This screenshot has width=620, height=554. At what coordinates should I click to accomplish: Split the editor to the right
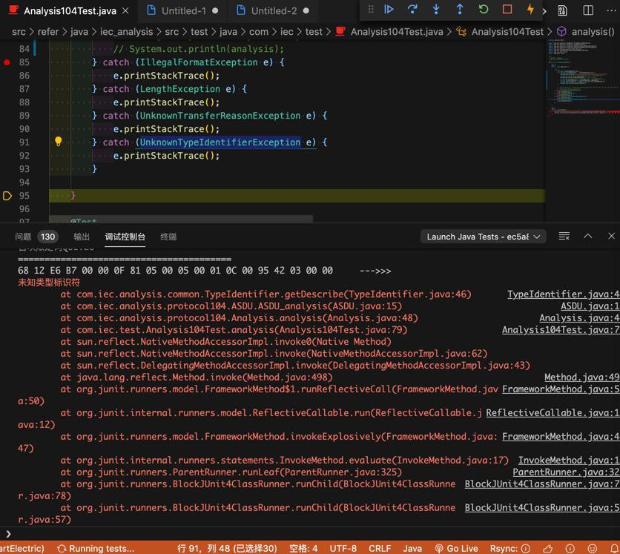coord(588,10)
